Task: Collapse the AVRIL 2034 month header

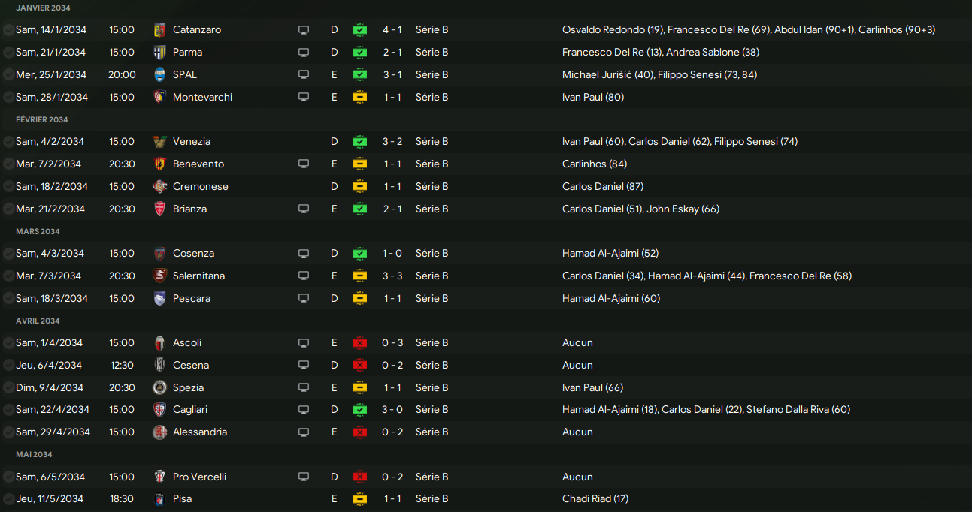Action: point(38,321)
